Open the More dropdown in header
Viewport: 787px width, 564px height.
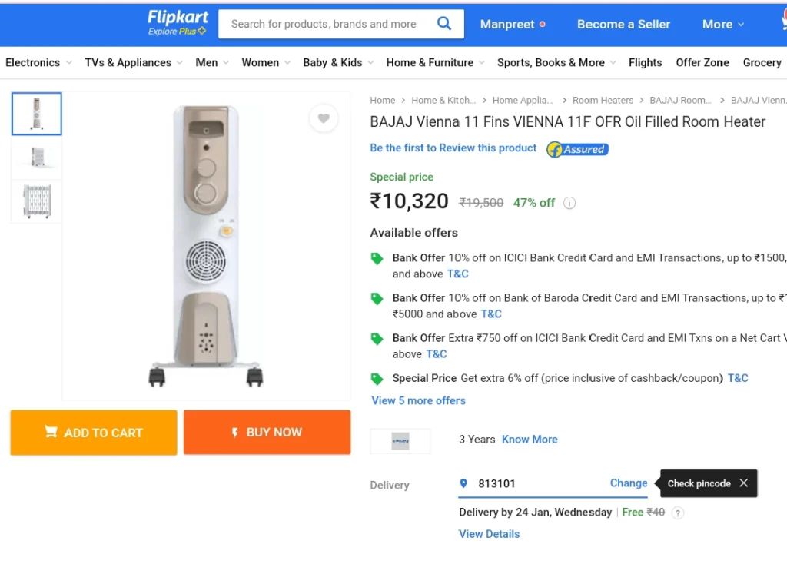coord(722,24)
